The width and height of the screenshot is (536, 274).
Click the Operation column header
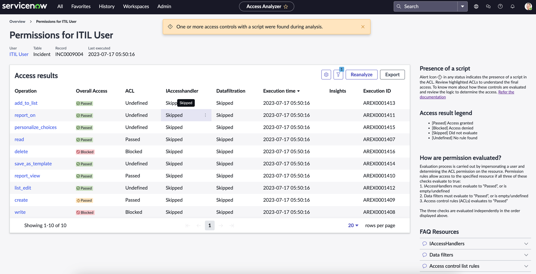(25, 91)
